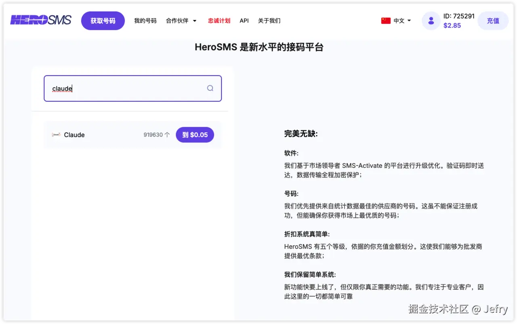Click the Claude service logo icon

tap(56, 135)
